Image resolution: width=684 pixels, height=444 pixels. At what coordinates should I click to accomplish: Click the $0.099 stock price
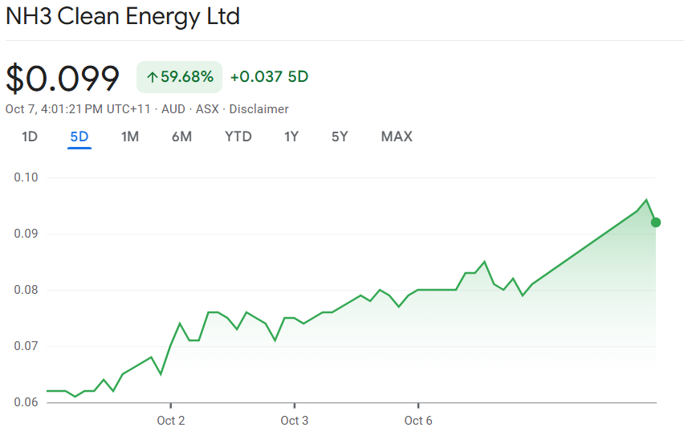point(63,78)
